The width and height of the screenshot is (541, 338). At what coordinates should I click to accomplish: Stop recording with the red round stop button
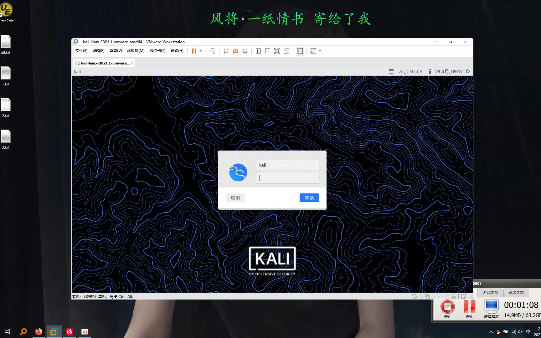448,307
